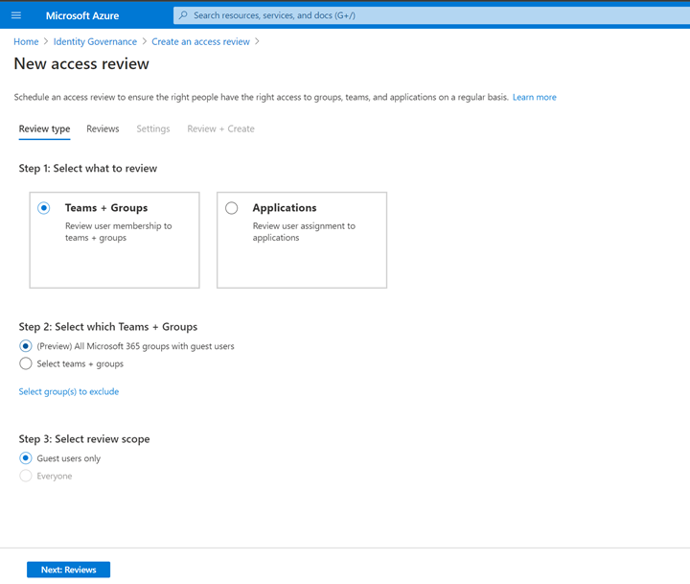690x584 pixels.
Task: Open the hamburger portal menu
Action: [x=16, y=15]
